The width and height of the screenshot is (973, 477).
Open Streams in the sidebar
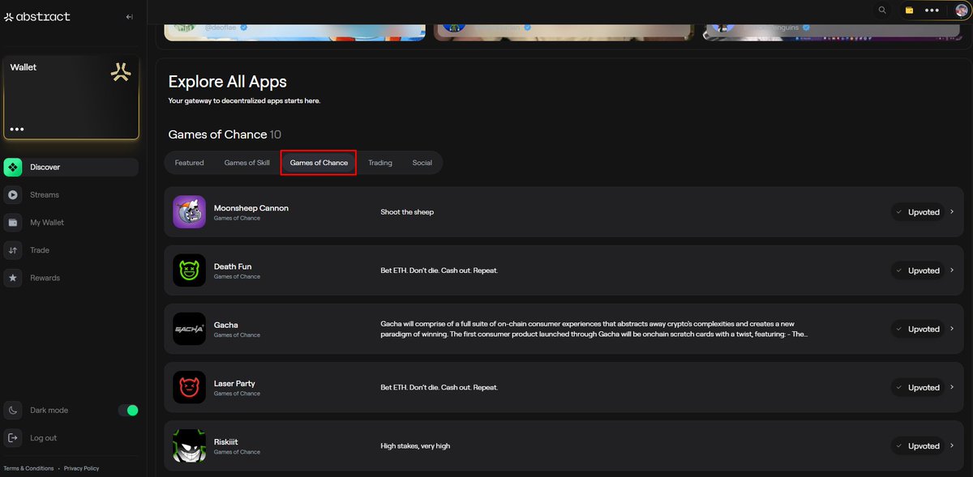tap(71, 194)
